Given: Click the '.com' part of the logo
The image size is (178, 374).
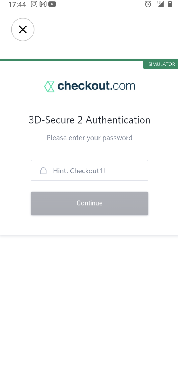Looking at the screenshot, I should pos(122,86).
